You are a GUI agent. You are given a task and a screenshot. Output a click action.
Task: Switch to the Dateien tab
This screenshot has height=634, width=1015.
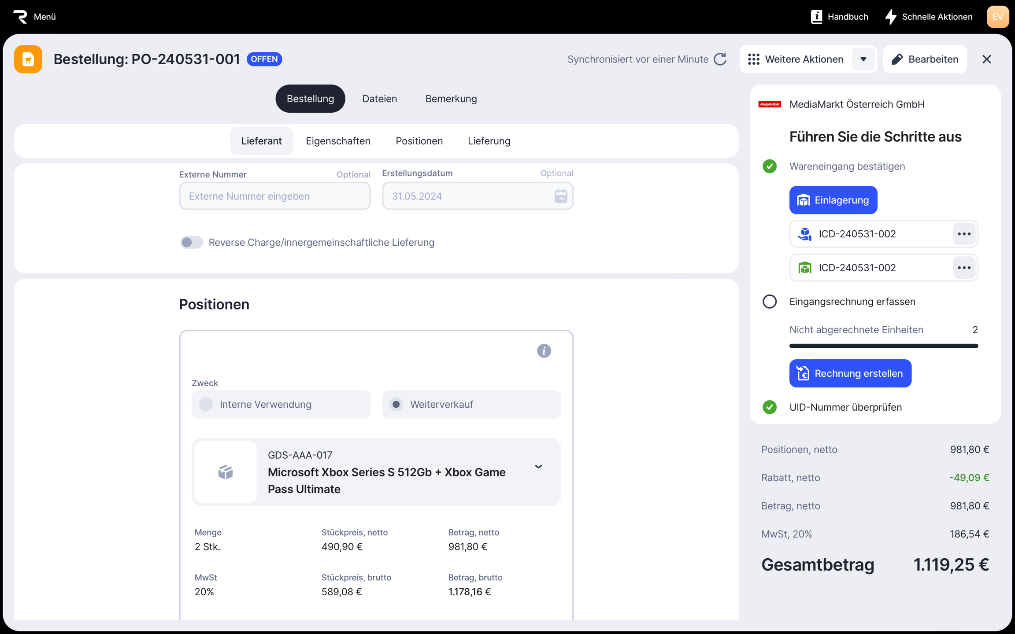pos(379,99)
